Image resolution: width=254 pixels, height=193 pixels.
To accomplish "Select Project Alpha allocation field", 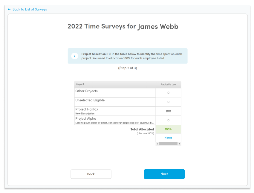I will pyautogui.click(x=168, y=120).
